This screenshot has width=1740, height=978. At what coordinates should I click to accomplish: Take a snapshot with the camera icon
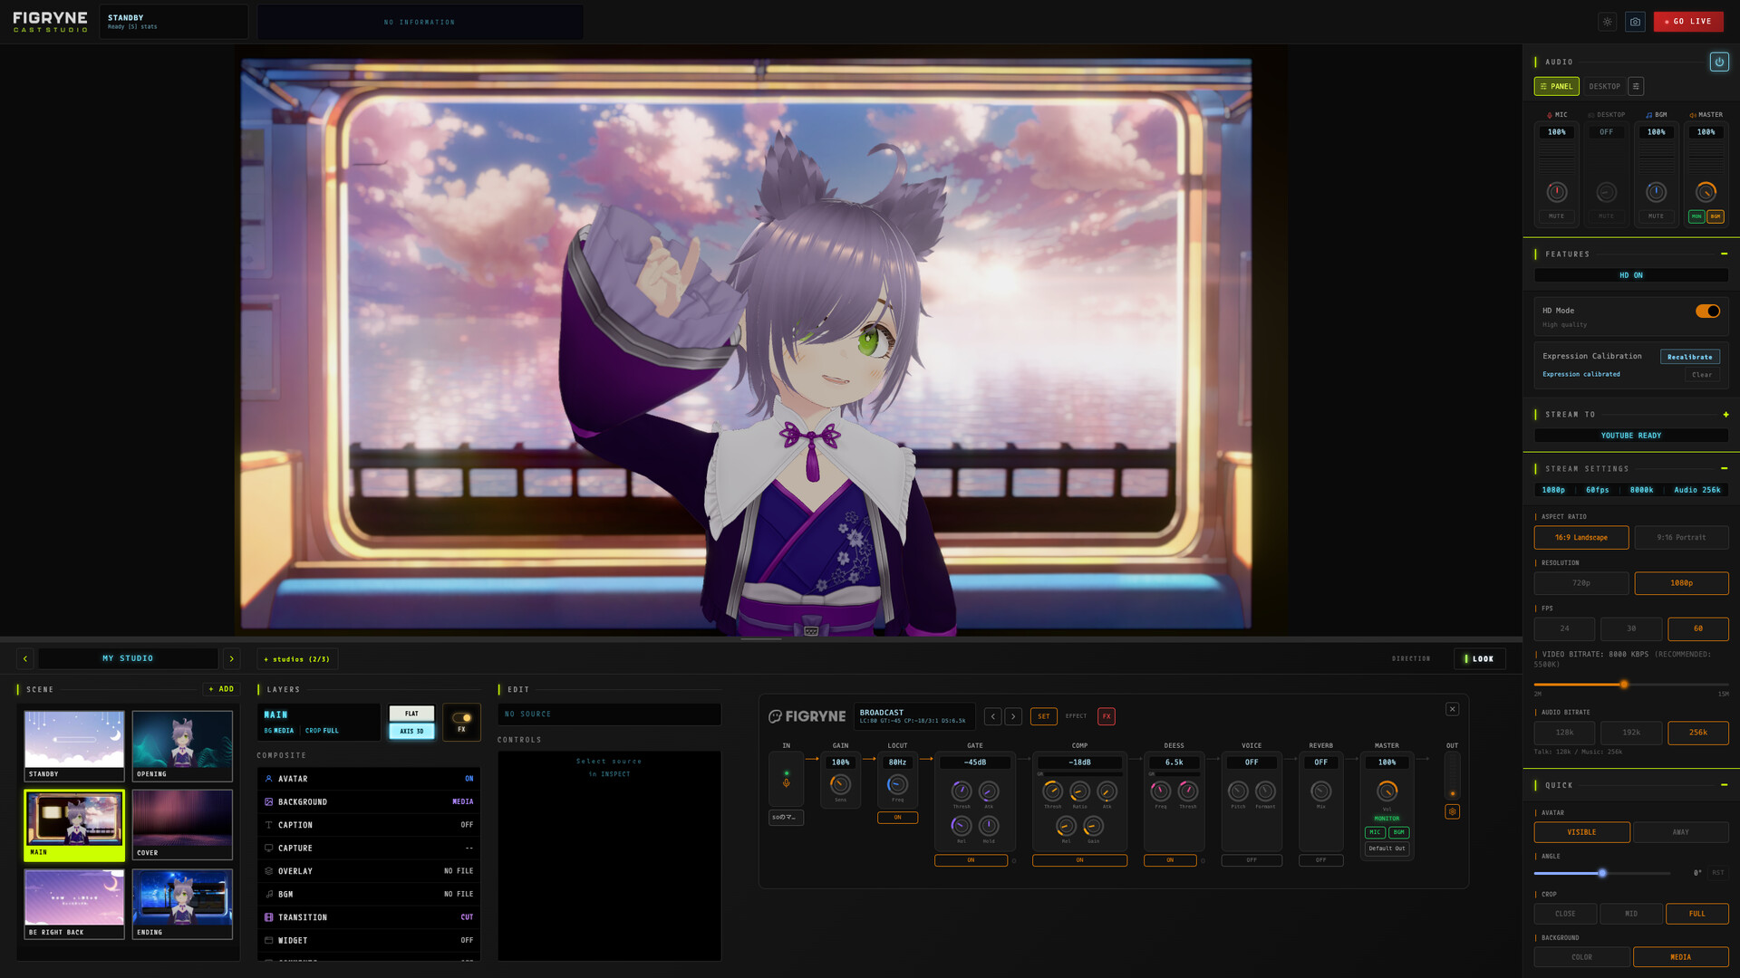pos(1635,22)
